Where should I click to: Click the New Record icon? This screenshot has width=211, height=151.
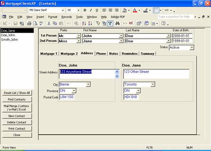click(125, 23)
